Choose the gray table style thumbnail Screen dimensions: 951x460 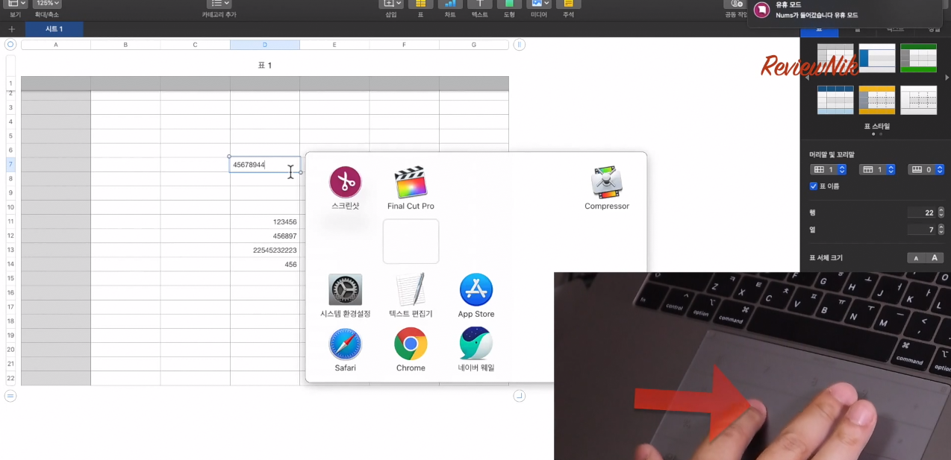[x=835, y=58]
